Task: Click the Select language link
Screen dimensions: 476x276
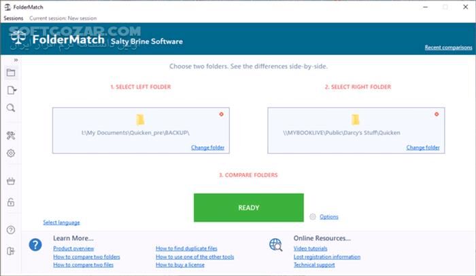Action: pos(61,222)
